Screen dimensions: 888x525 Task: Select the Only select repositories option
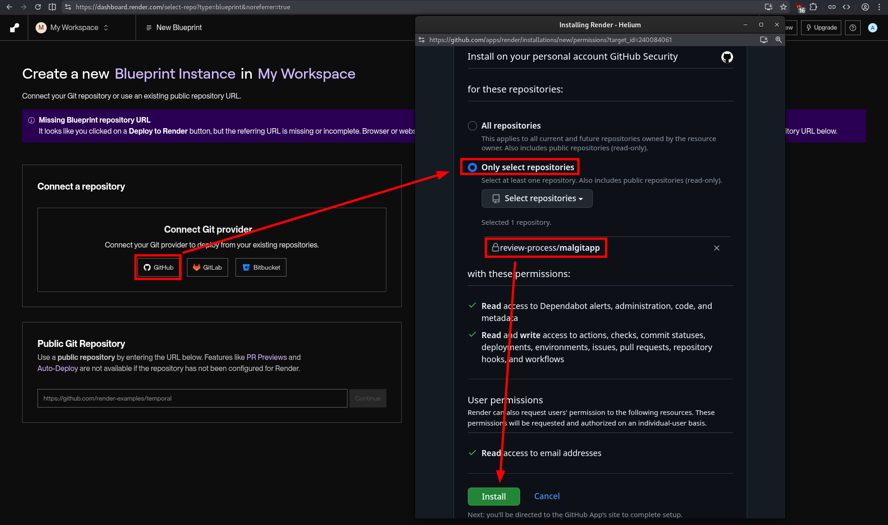pos(472,167)
